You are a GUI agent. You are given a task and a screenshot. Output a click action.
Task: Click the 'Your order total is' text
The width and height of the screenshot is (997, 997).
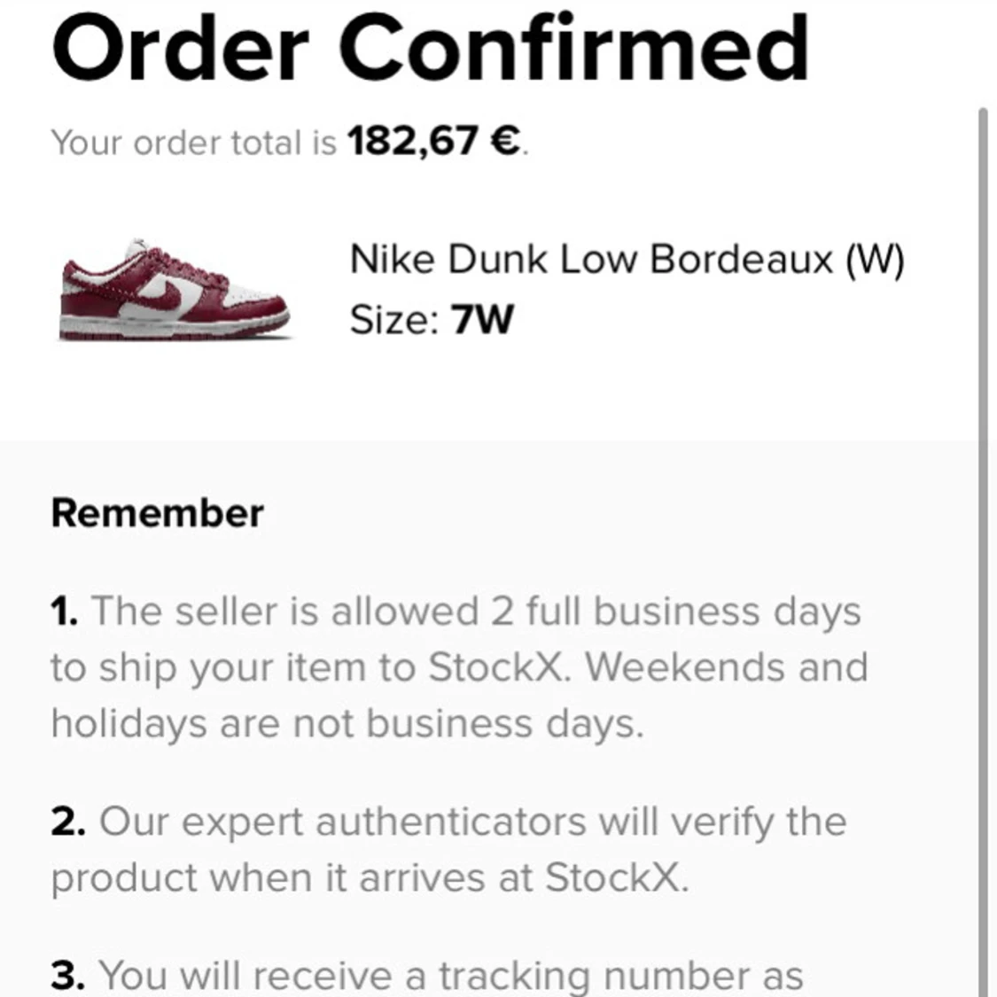(194, 143)
